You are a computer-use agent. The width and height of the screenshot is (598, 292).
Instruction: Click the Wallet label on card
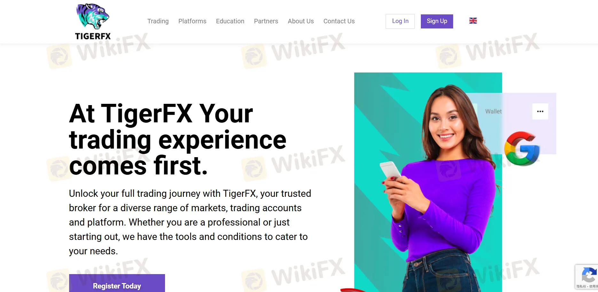493,111
